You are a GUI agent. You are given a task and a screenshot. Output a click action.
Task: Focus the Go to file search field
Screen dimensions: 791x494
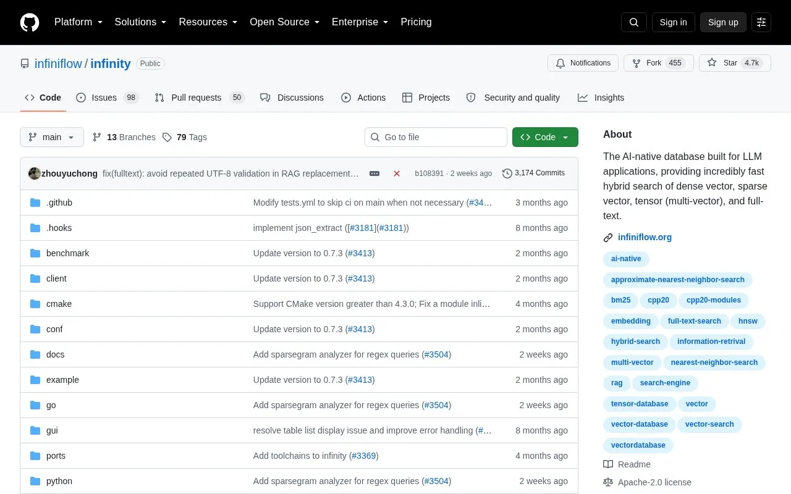(436, 137)
